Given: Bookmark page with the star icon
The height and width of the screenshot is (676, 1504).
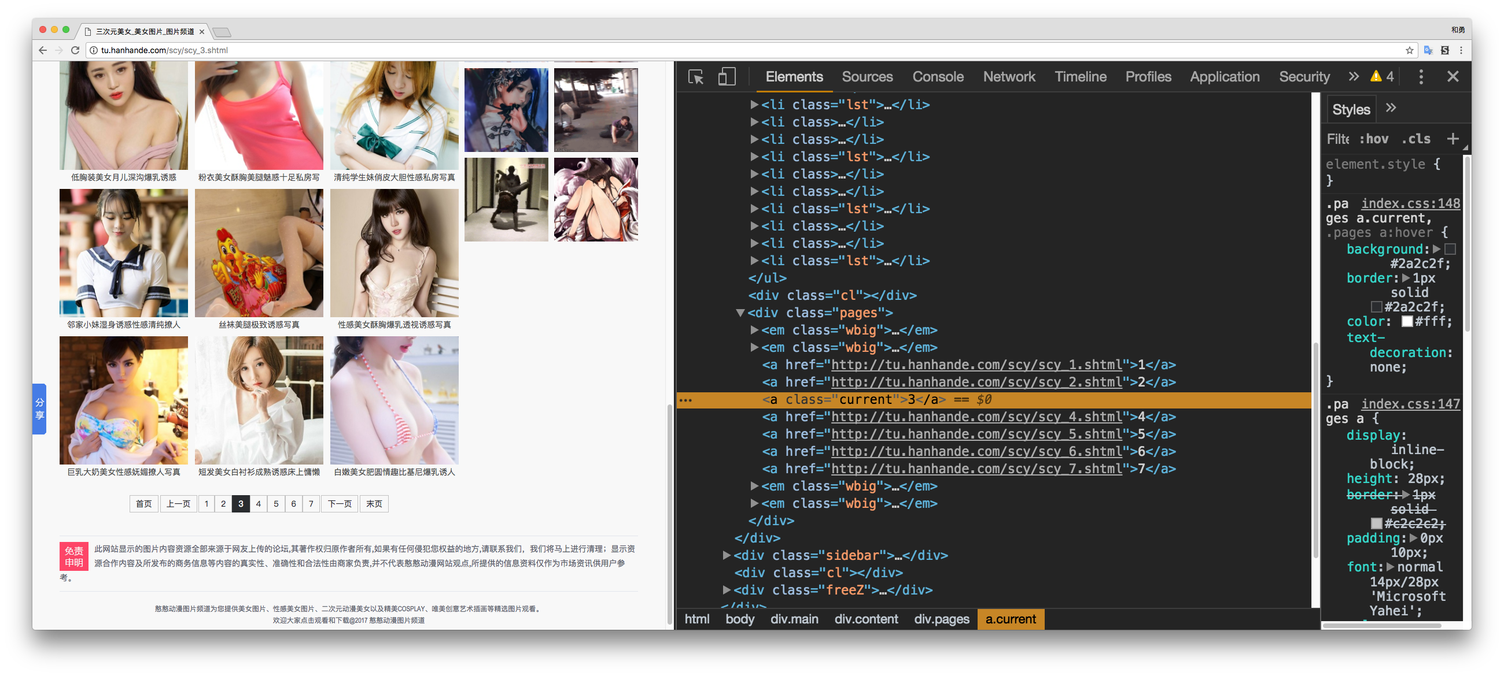Looking at the screenshot, I should (1409, 50).
